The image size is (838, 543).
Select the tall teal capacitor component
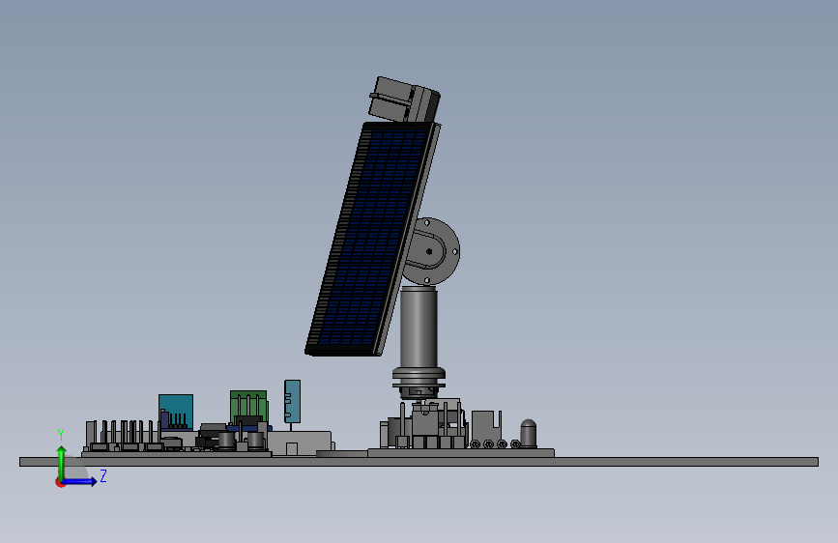[292, 401]
